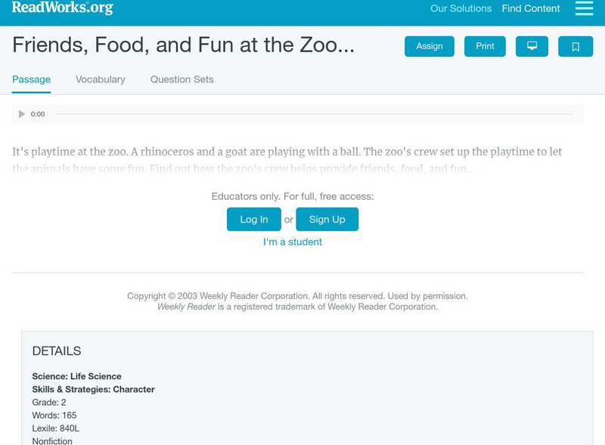
Task: Click the passage title heading
Action: pos(183,45)
